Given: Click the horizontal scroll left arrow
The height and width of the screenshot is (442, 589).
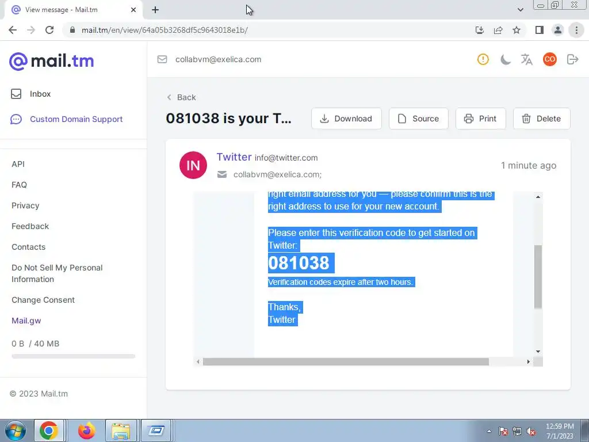Looking at the screenshot, I should point(198,361).
